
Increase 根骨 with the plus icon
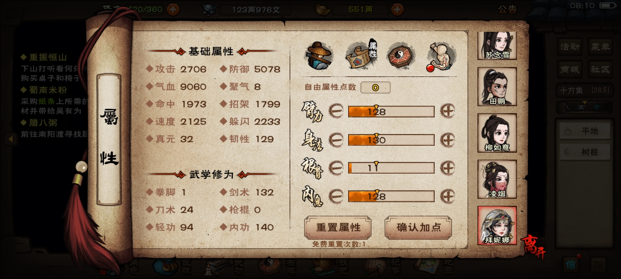[448, 168]
